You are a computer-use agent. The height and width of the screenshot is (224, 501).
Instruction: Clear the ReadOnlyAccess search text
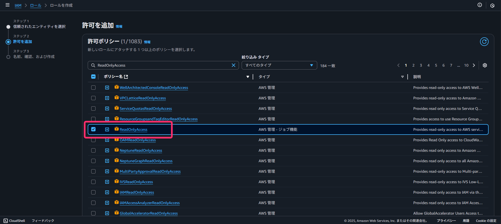tap(234, 65)
